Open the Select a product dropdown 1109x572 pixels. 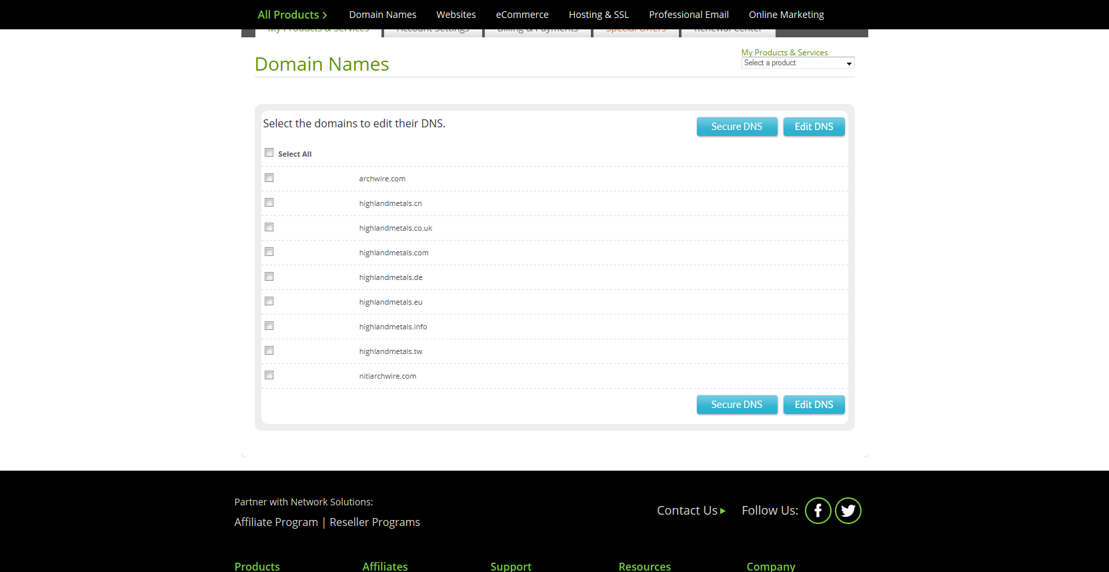coord(798,63)
